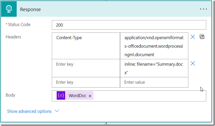Click Show advanced options link
215x126 pixels.
pyautogui.click(x=29, y=111)
